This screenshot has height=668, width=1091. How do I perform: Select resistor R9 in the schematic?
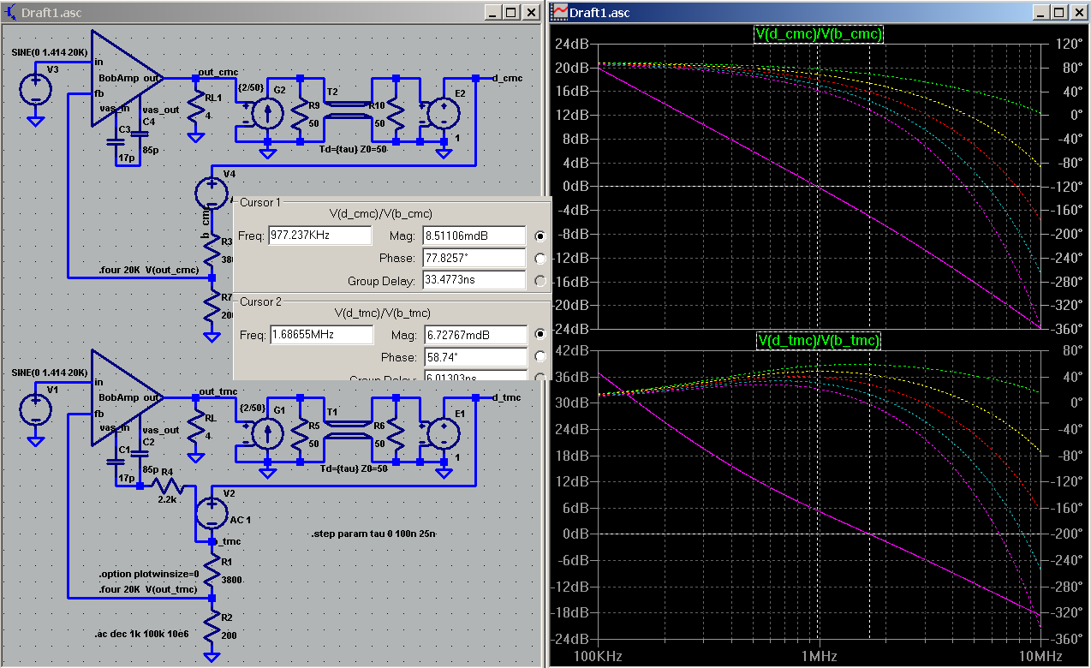[301, 114]
